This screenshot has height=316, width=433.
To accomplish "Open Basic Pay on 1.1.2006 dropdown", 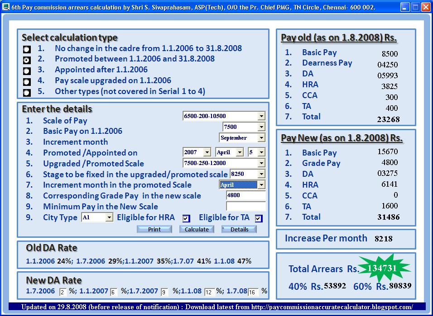I will tap(261, 127).
